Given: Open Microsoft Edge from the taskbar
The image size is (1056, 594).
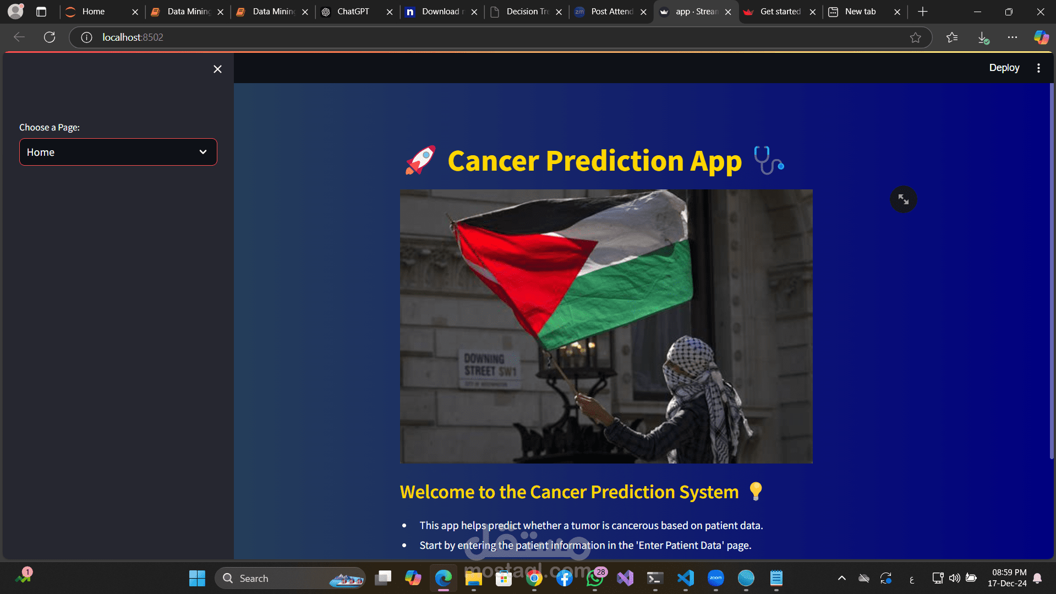Looking at the screenshot, I should (444, 578).
